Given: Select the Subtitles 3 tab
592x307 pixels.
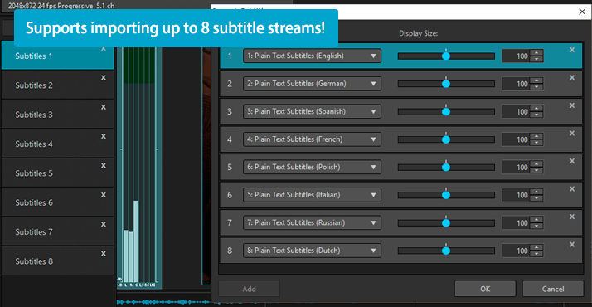Looking at the screenshot, I should [x=57, y=114].
